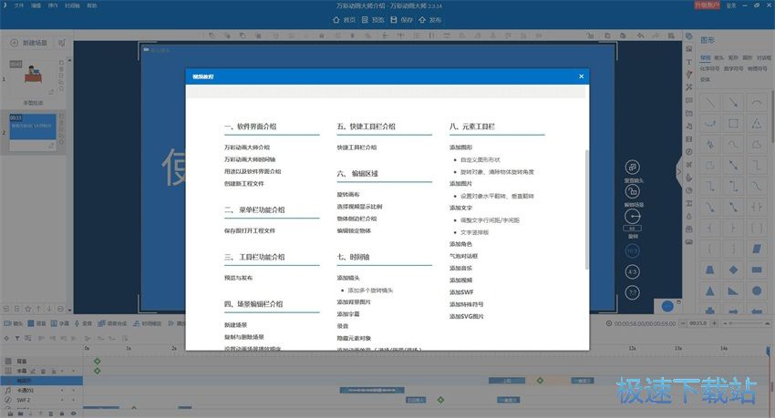Select the image icon in the element sidebar
Image resolution: width=775 pixels, height=418 pixels.
pyautogui.click(x=689, y=49)
